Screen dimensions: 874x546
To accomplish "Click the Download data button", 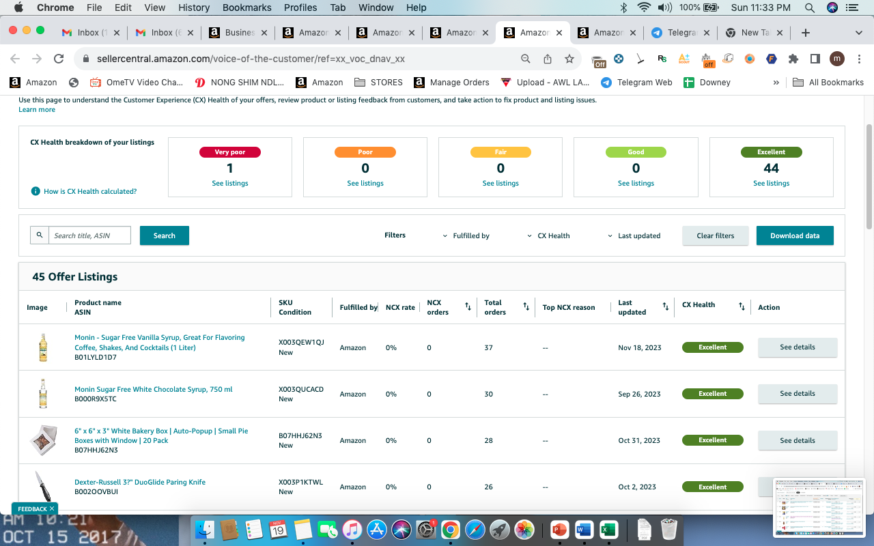I will (795, 235).
